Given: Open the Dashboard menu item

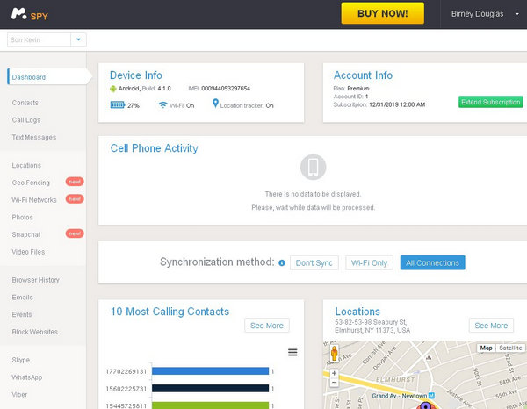Looking at the screenshot, I should click(x=47, y=77).
